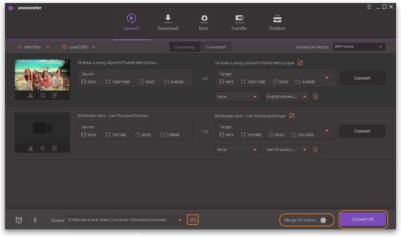Open the raw DV audio track dropdown
Image resolution: width=401 pixels, height=237 pixels.
tap(286, 150)
